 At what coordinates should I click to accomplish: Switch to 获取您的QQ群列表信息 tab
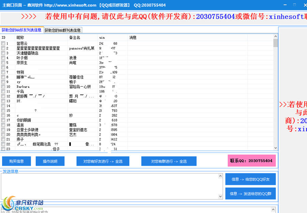[x=63, y=30]
